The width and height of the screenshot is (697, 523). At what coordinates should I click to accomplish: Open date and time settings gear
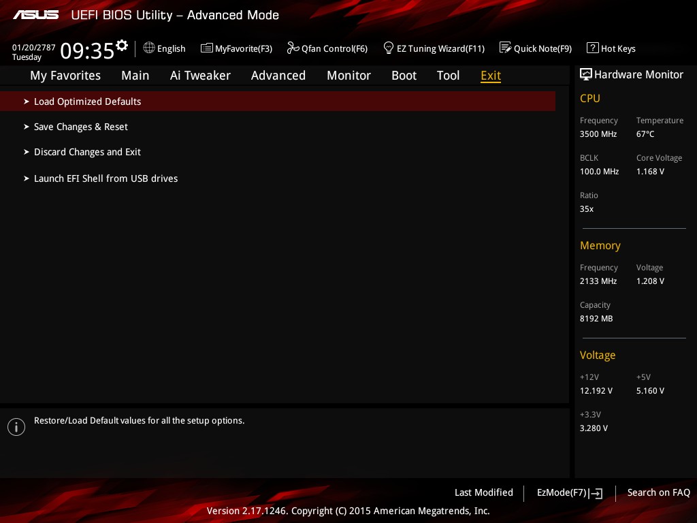122,46
